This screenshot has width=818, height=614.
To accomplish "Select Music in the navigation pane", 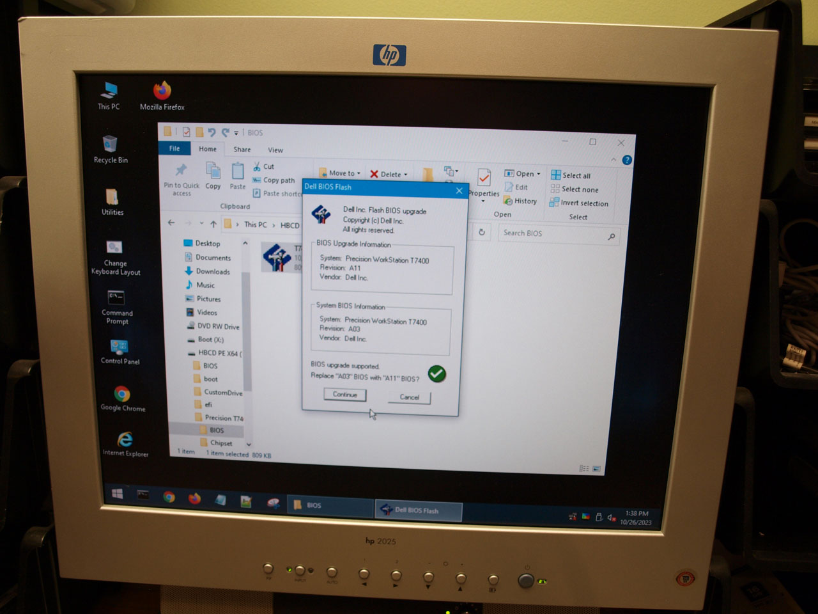I will (x=200, y=285).
